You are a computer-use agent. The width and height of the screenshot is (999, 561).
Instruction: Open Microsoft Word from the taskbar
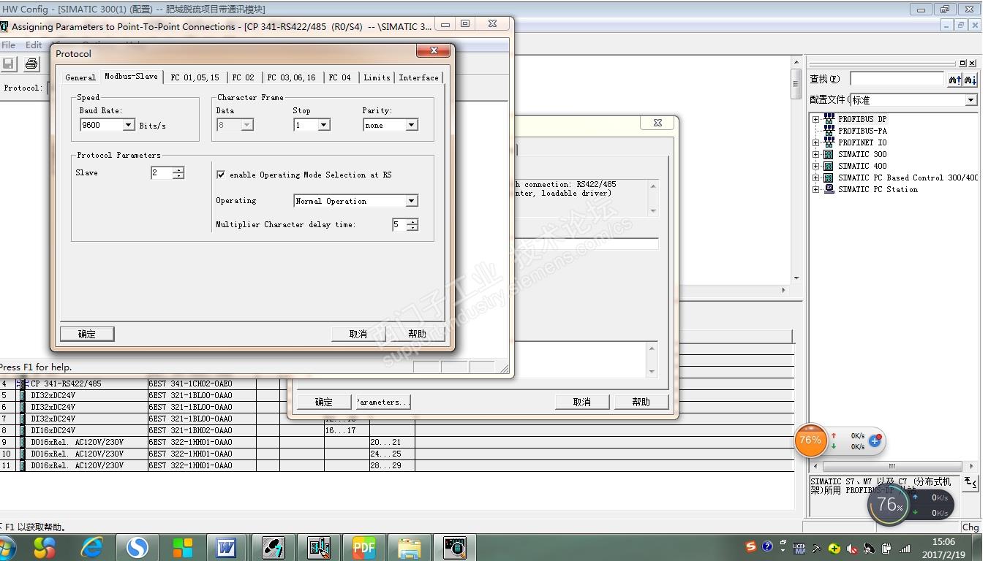(226, 547)
